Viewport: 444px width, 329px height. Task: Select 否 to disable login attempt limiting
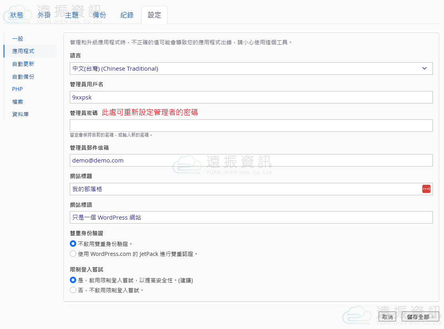coord(73,290)
